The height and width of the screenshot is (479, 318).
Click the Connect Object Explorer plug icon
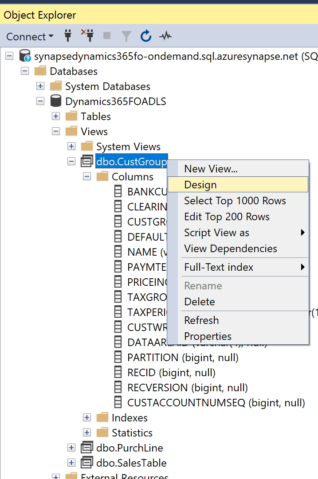pos(68,36)
